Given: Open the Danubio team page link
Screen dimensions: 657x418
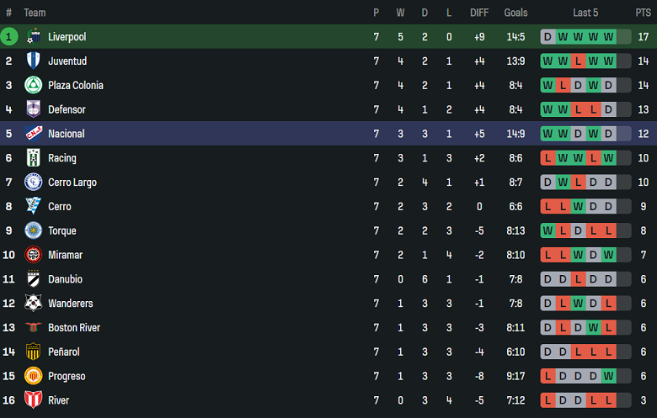Looking at the screenshot, I should click(65, 279).
